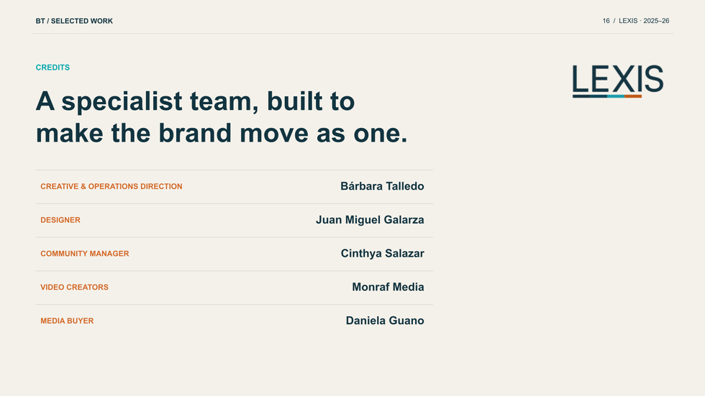This screenshot has height=396, width=705.
Task: Click the orange segment under the logo
Action: (x=633, y=96)
